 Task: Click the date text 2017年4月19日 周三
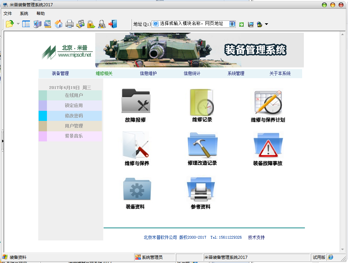[x=70, y=88]
